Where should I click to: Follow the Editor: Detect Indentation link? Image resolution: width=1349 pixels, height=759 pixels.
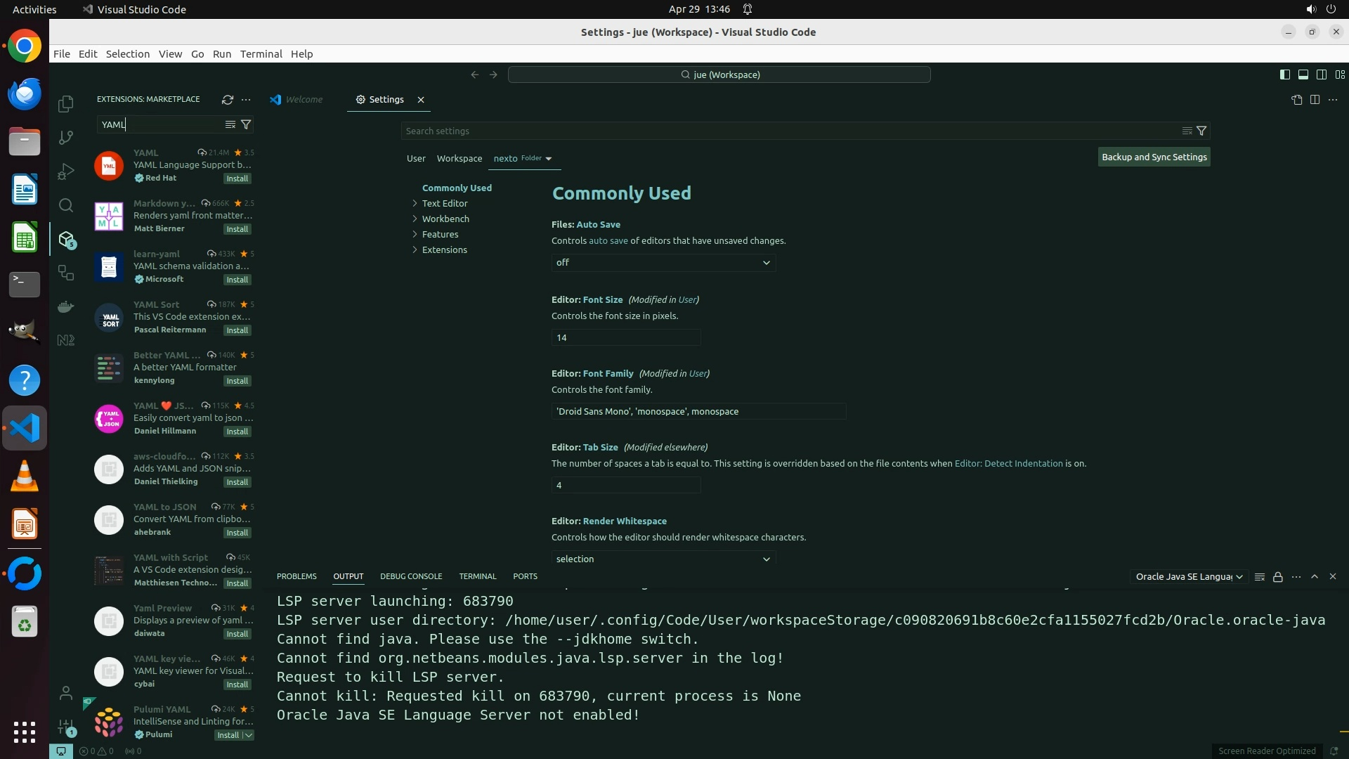(1008, 464)
